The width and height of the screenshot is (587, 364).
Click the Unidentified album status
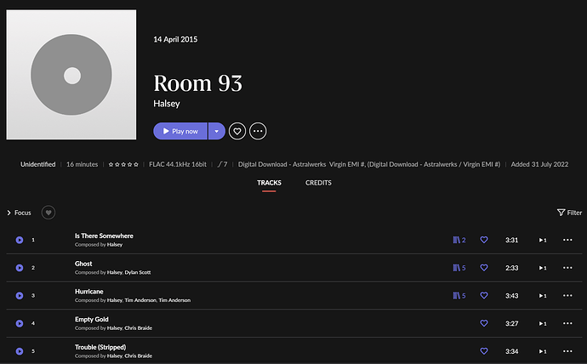click(x=37, y=164)
